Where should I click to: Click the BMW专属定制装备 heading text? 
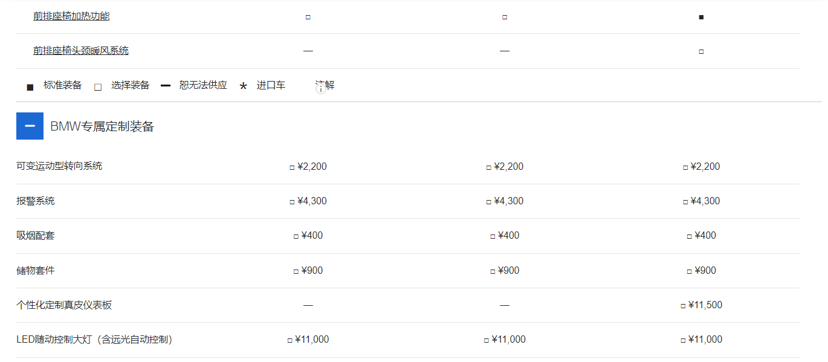[102, 126]
